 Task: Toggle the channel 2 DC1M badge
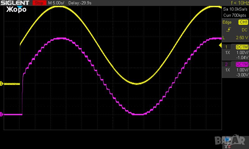tap(242, 64)
